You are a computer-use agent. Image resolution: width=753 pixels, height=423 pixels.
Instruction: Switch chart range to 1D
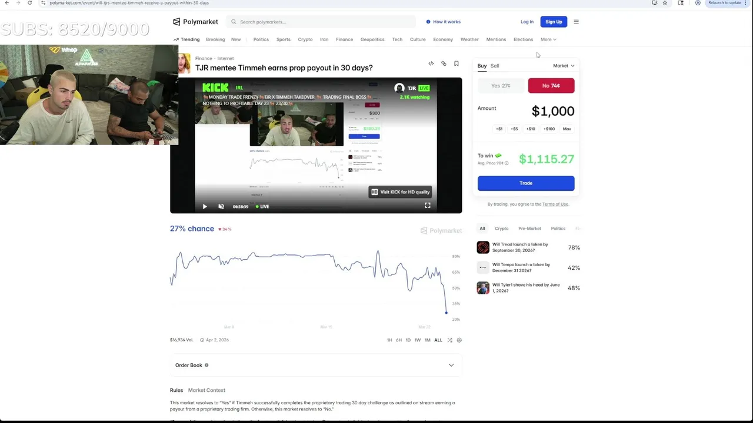point(408,340)
